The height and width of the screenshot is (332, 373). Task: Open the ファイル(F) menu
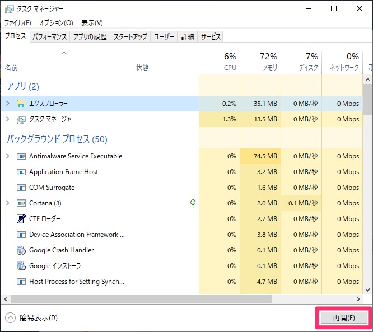pyautogui.click(x=18, y=23)
